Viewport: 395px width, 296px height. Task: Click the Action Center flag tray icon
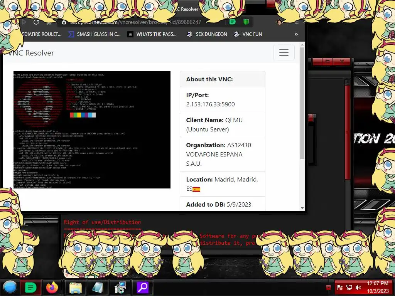[x=339, y=288]
